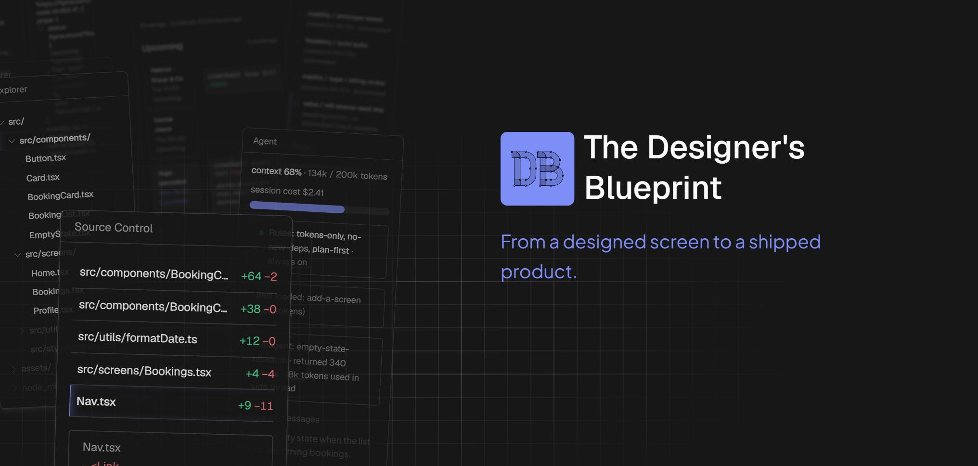Open BookingCard.tsx in the Explorer tree

(x=60, y=195)
